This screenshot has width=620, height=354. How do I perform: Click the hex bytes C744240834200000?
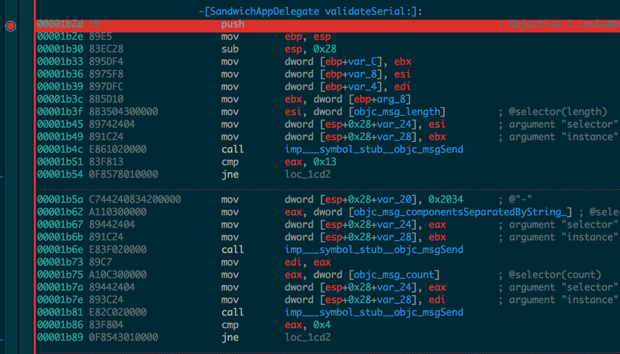(135, 199)
